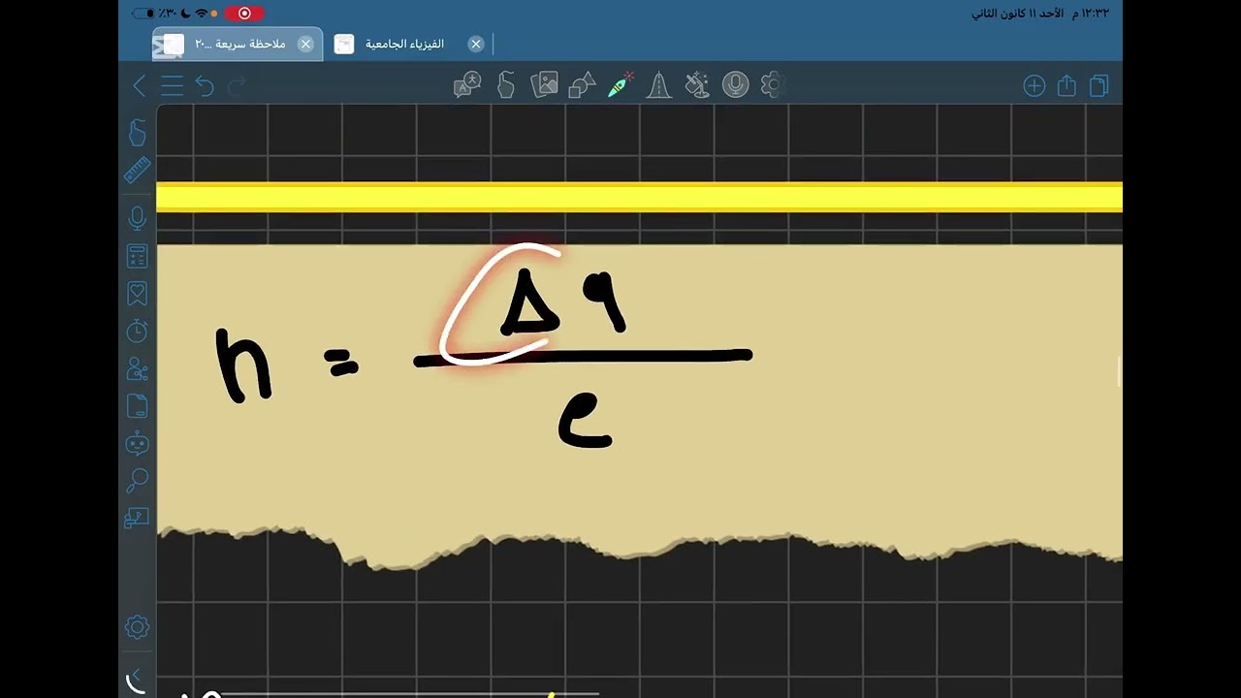Redo the undone stroke

(237, 86)
